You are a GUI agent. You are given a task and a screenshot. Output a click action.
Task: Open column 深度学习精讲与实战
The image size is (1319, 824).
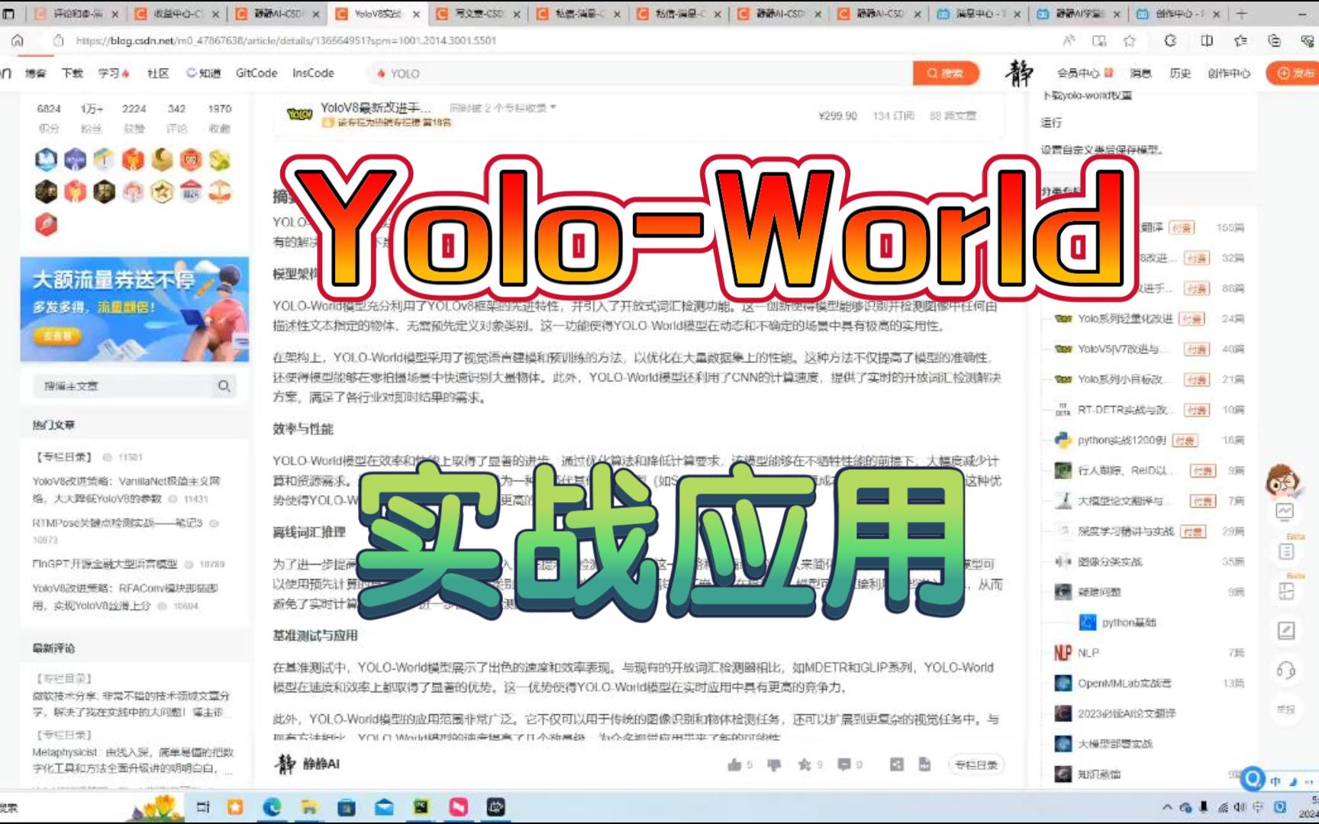1125,531
